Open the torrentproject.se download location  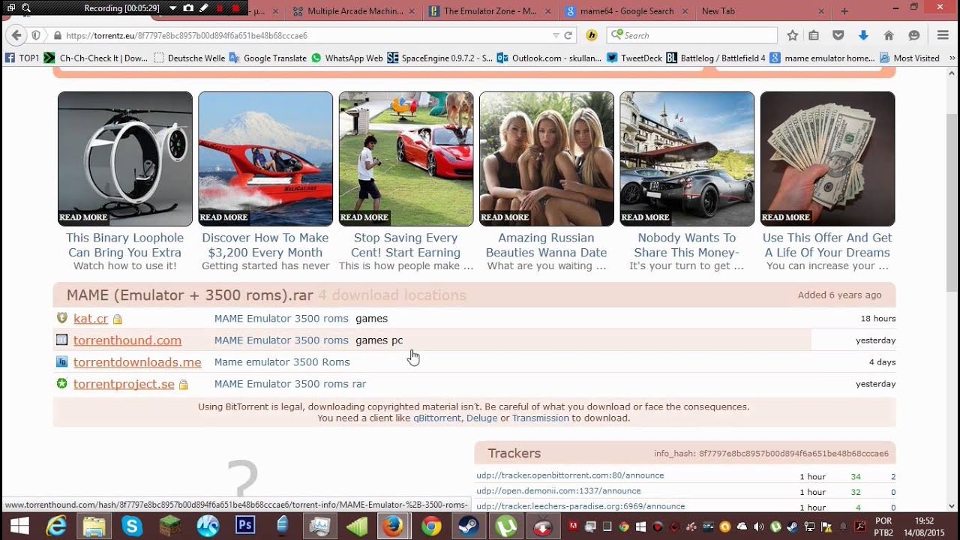click(x=124, y=384)
